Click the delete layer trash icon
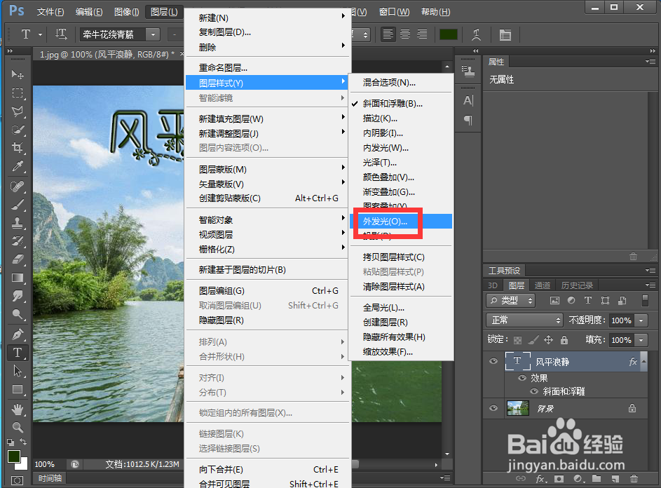661x488 pixels. tap(634, 479)
